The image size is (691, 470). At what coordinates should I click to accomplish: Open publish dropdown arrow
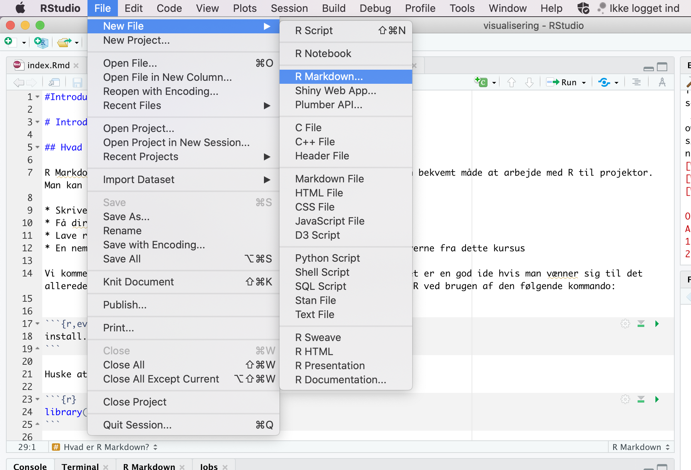point(616,83)
